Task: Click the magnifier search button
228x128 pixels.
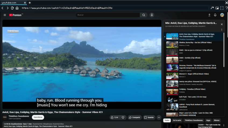Action: tap(144, 15)
